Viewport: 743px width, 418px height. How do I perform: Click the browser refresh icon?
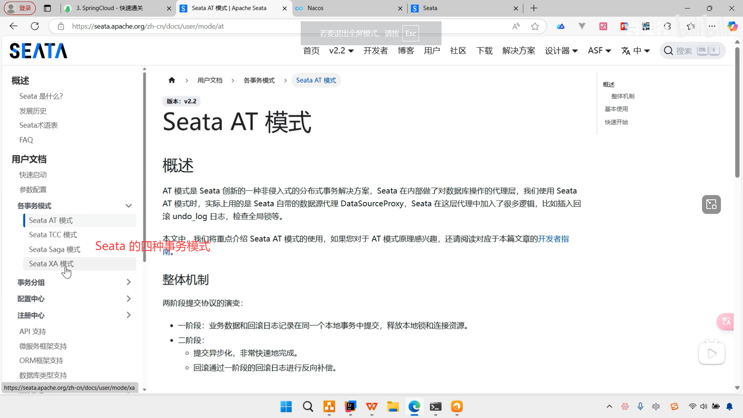tap(35, 26)
